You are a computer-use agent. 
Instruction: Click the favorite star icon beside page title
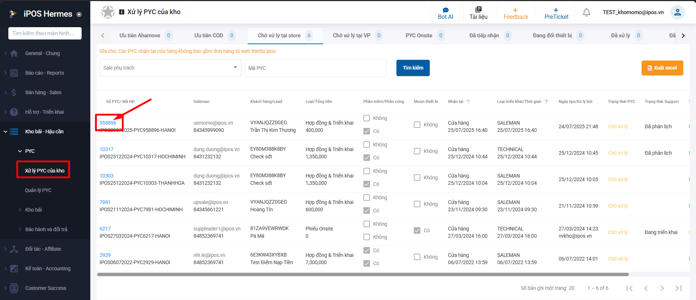(x=108, y=12)
